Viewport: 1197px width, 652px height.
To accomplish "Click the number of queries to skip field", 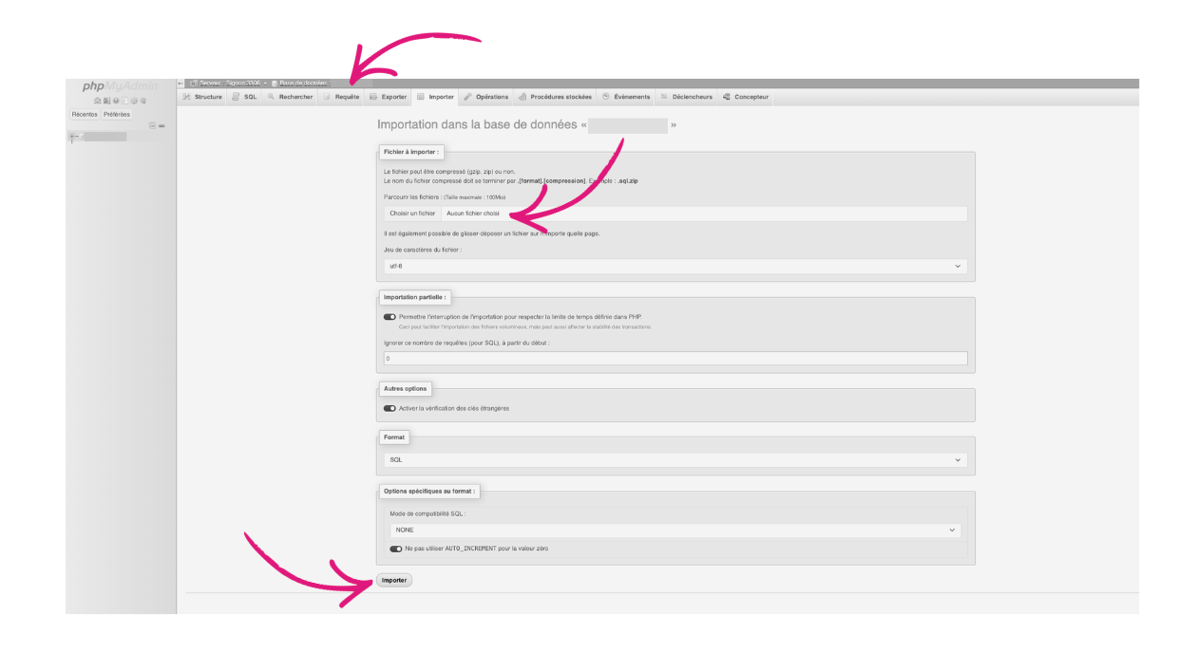I will click(675, 359).
